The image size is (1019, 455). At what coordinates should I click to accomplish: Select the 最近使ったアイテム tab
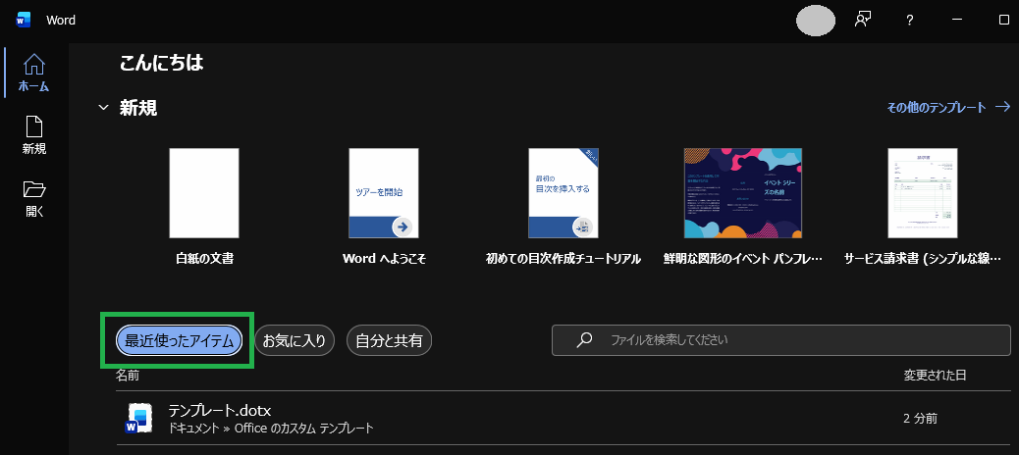[x=179, y=340]
